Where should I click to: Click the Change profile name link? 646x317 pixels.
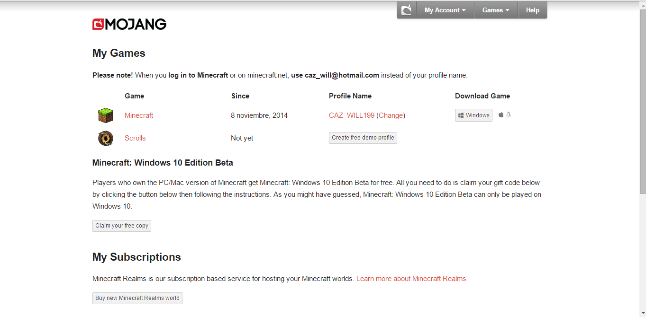391,115
